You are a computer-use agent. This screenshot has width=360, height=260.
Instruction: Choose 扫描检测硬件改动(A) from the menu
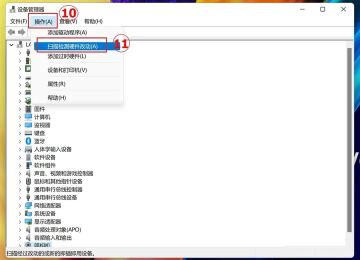[x=77, y=46]
